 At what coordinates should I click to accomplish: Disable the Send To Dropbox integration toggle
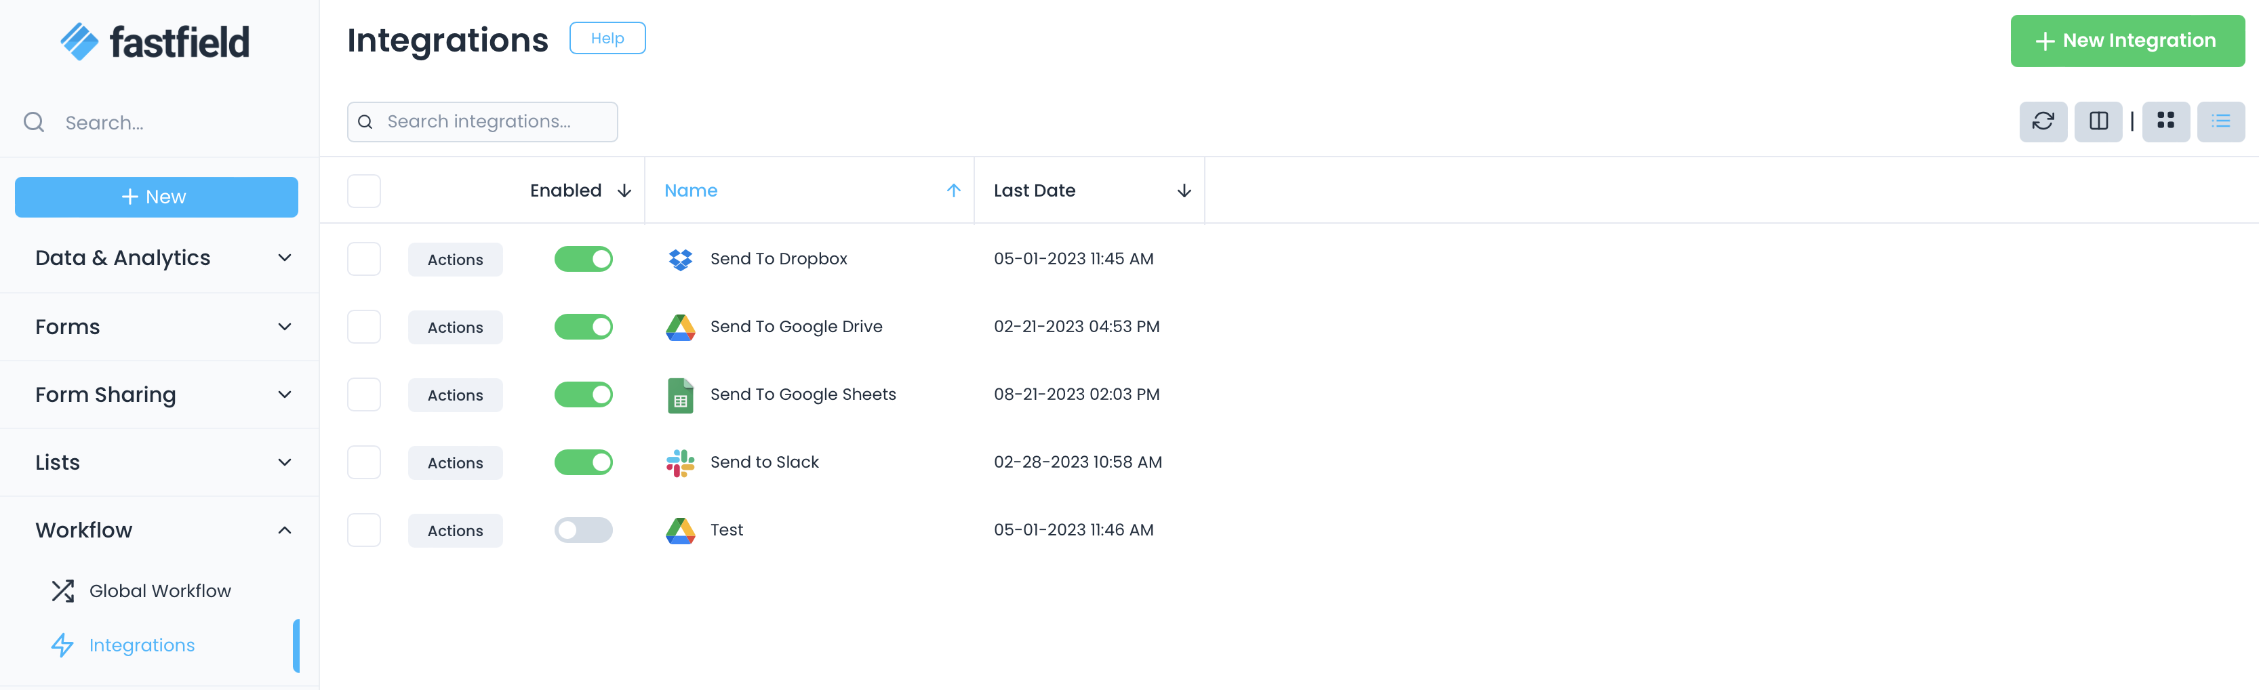click(x=583, y=259)
